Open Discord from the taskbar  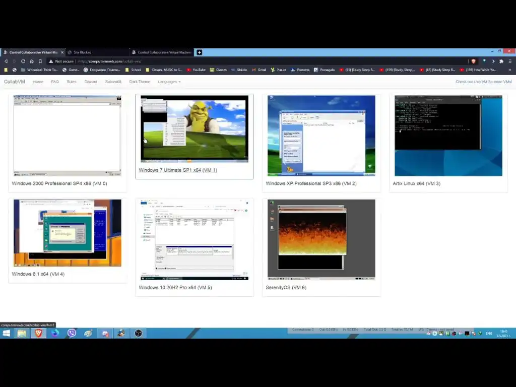point(105,334)
